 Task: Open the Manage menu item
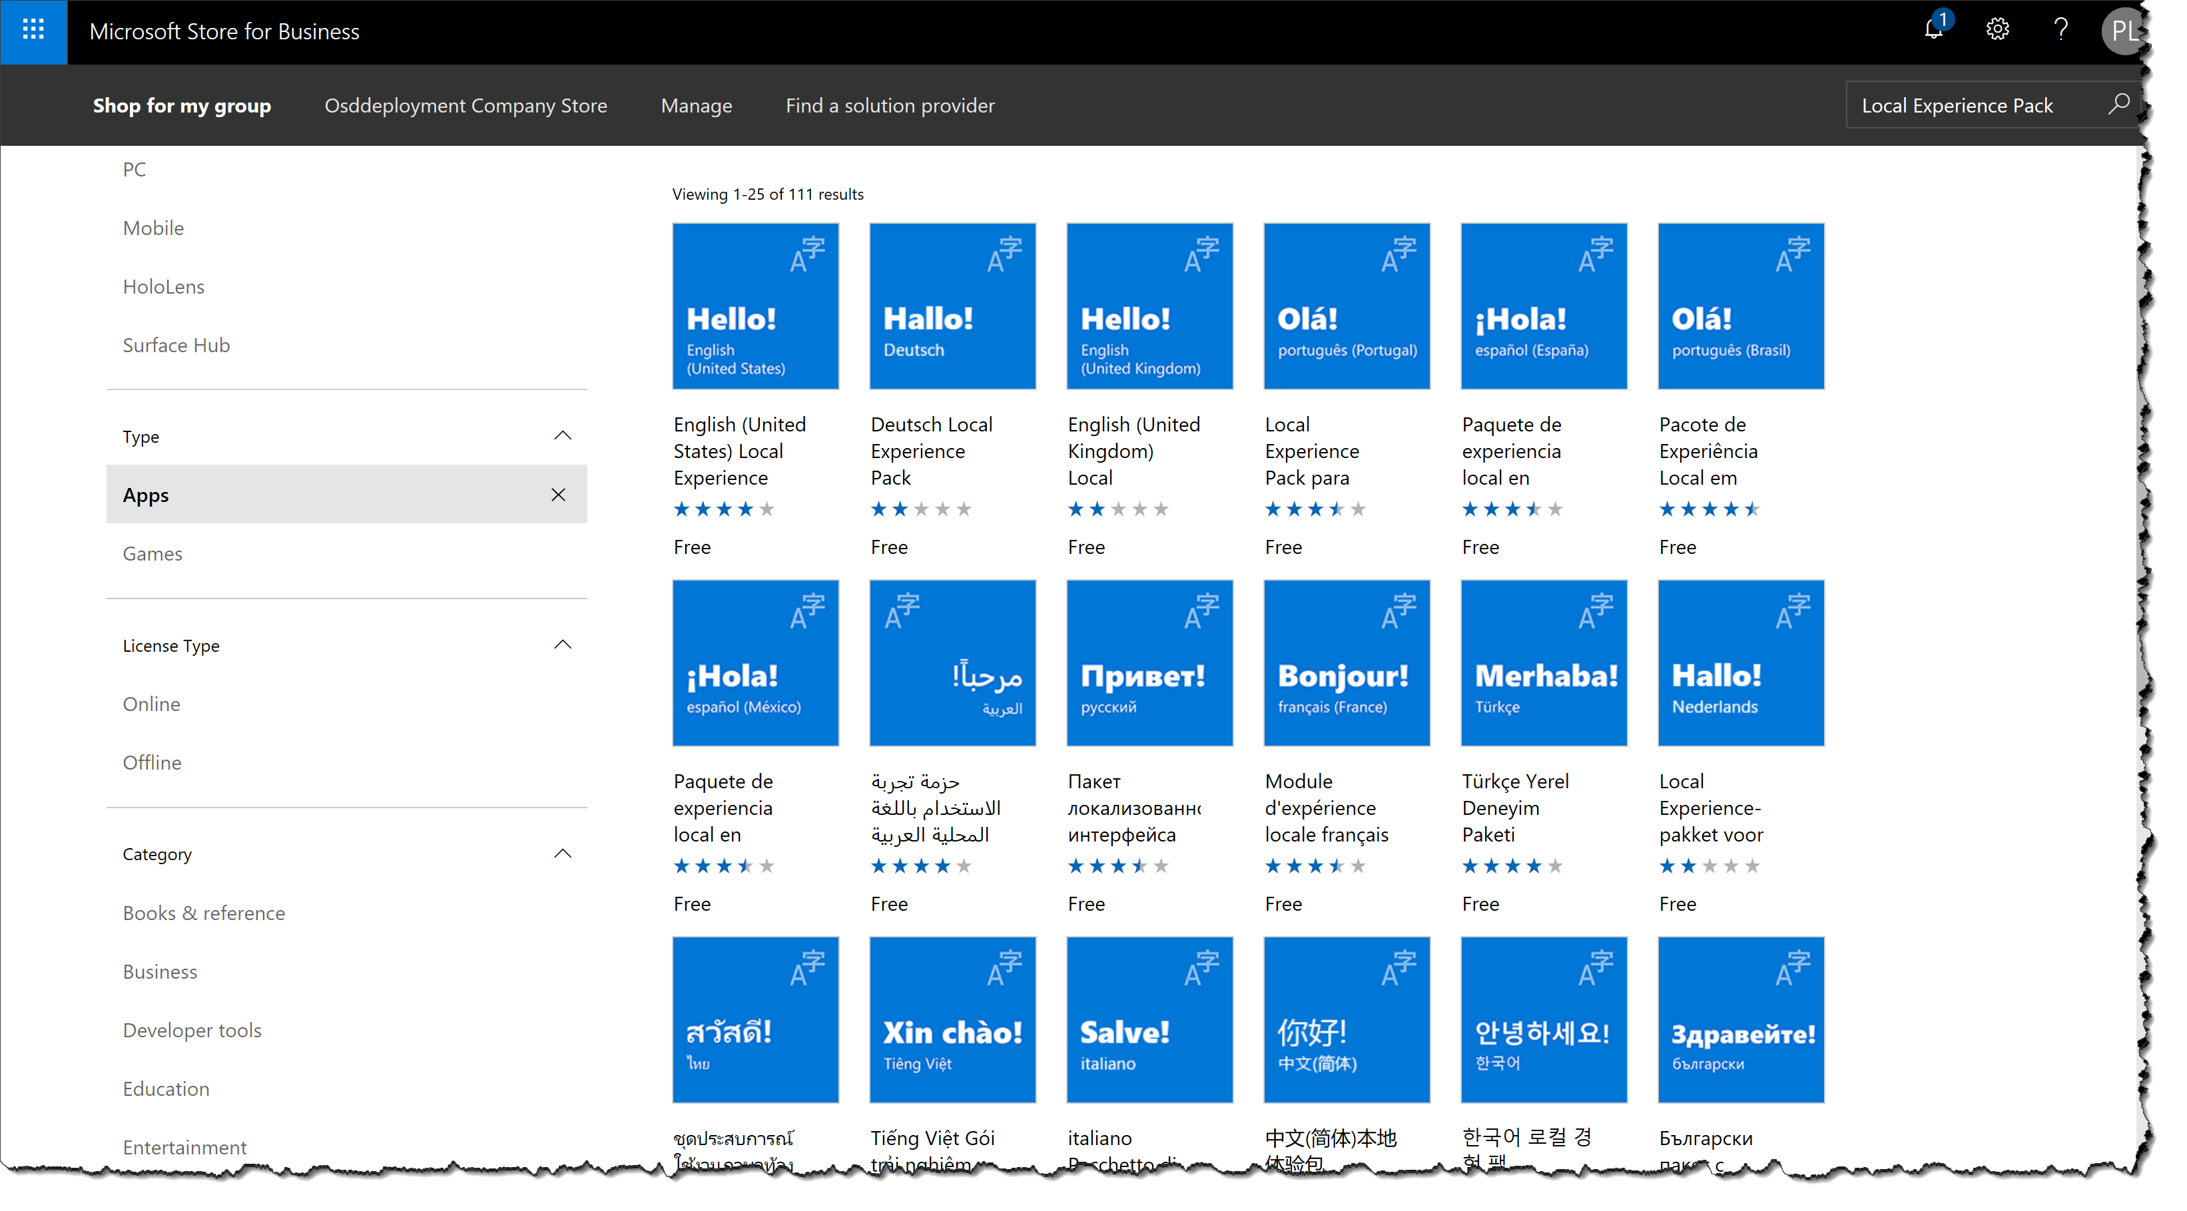pyautogui.click(x=696, y=105)
